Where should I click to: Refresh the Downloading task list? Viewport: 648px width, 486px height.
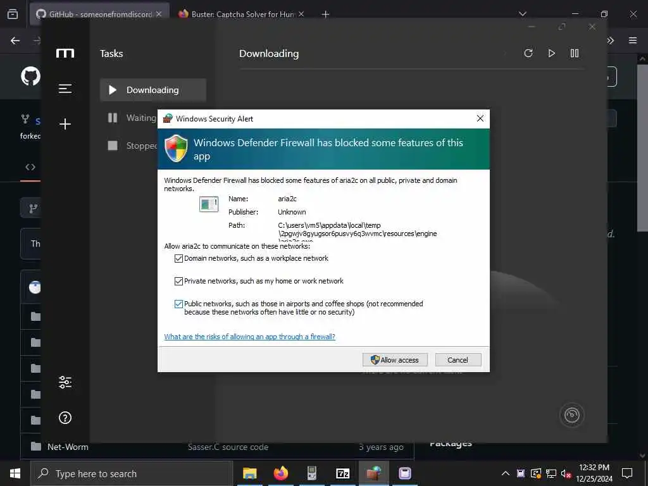pos(528,53)
